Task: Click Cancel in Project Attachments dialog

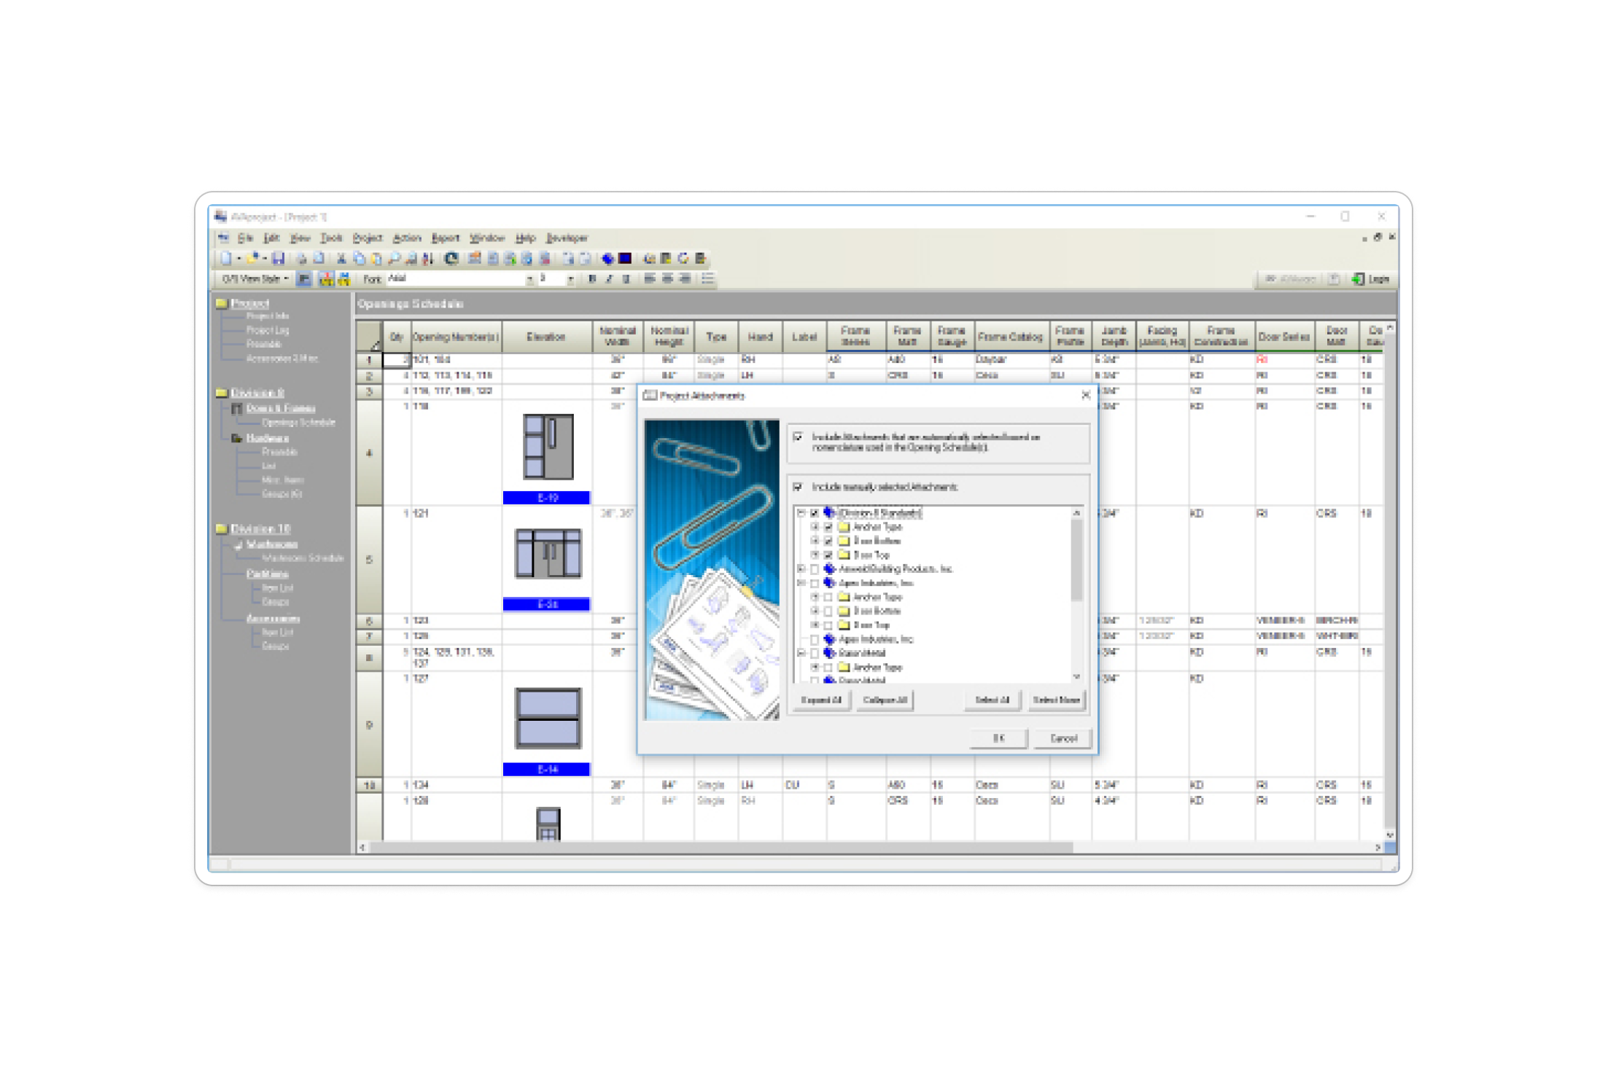Action: tap(1063, 739)
